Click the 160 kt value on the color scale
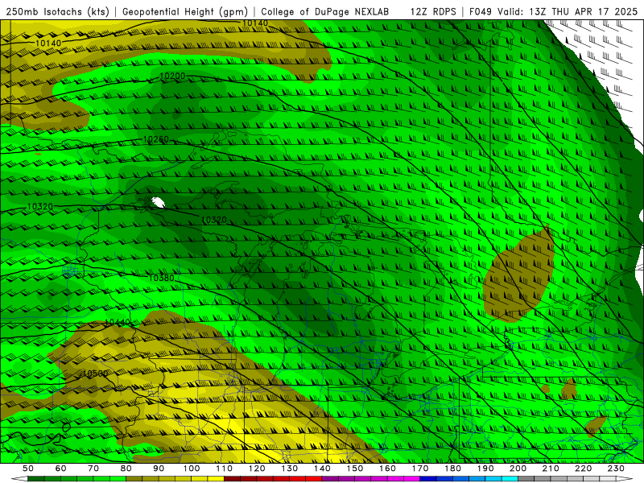 tap(387, 469)
